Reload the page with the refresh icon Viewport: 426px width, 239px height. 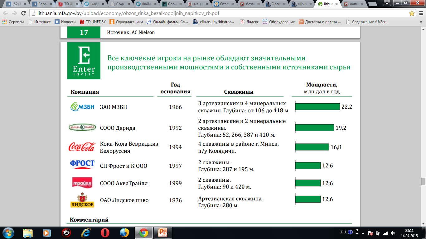[24, 14]
